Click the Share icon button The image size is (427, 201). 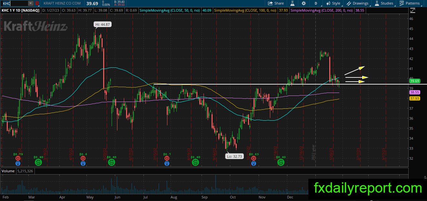(276, 3)
